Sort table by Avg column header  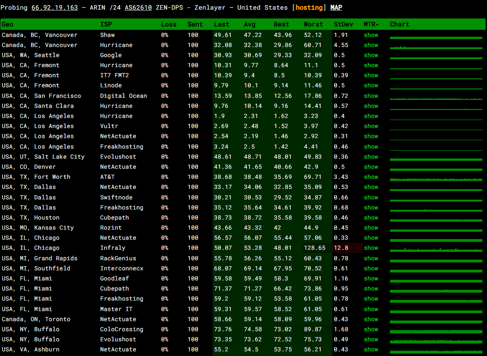click(250, 24)
